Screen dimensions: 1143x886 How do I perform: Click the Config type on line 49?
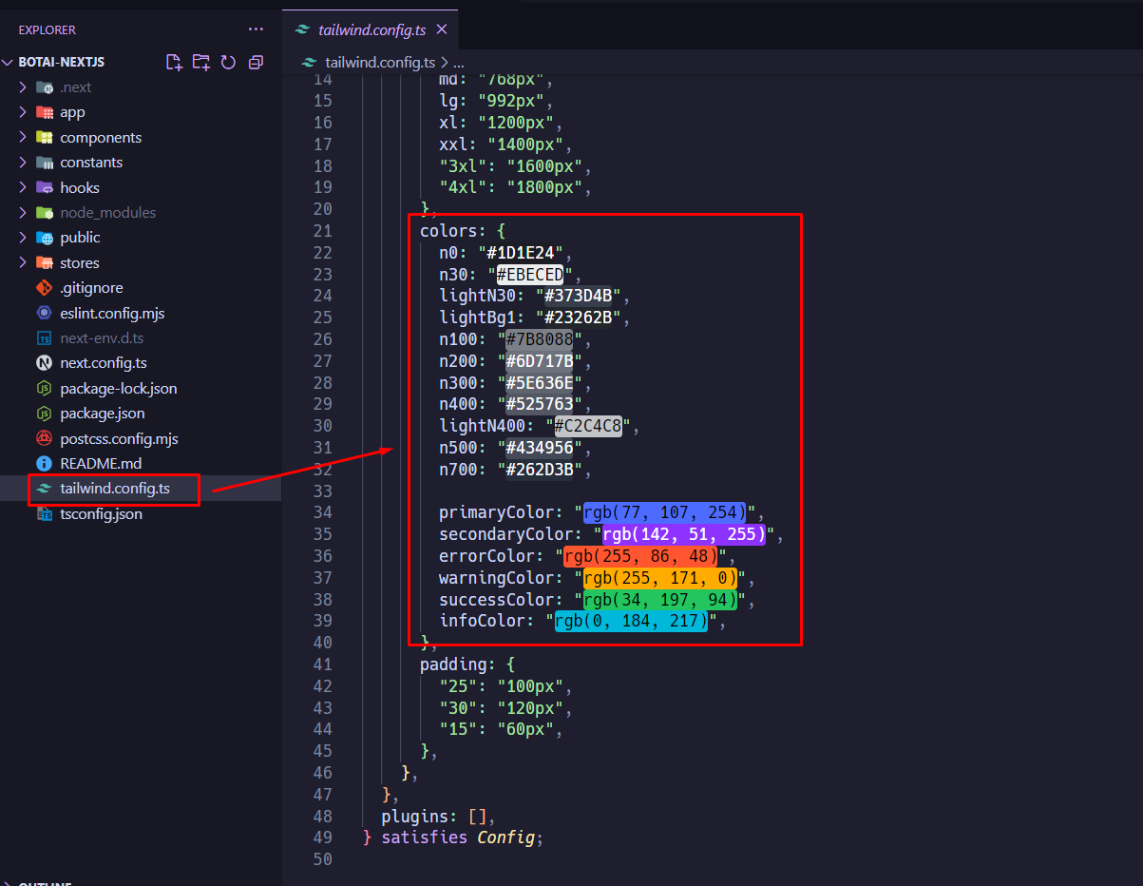(x=506, y=838)
